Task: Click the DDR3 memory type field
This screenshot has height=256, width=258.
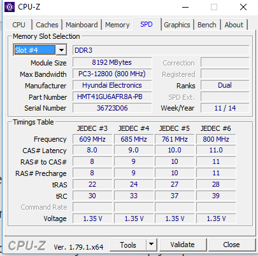Action: (x=161, y=50)
